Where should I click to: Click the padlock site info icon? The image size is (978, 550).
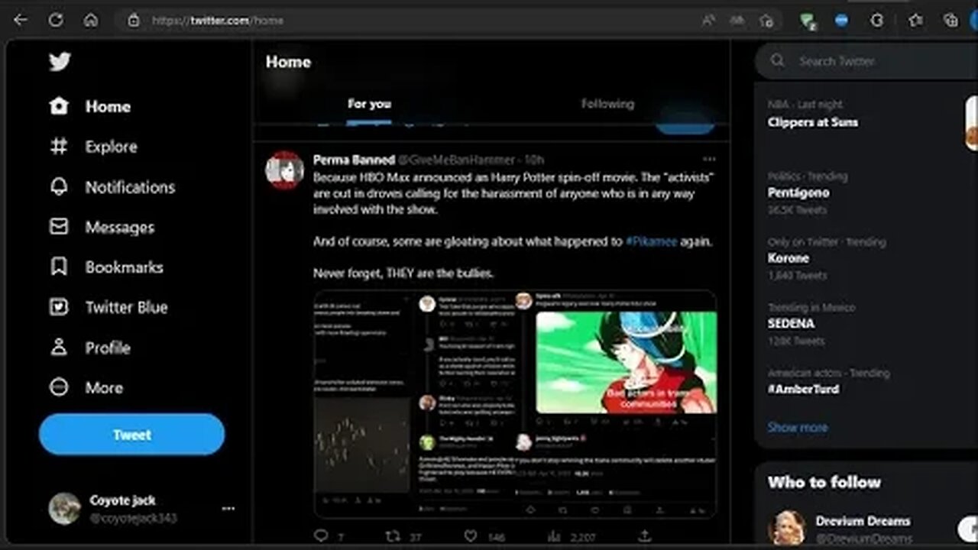[134, 21]
